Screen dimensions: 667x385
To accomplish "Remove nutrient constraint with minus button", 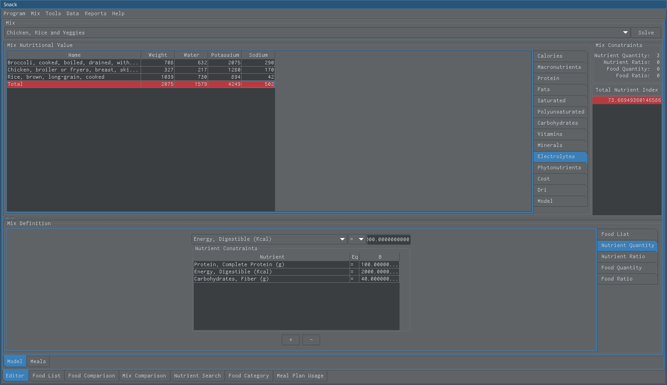I will click(311, 340).
